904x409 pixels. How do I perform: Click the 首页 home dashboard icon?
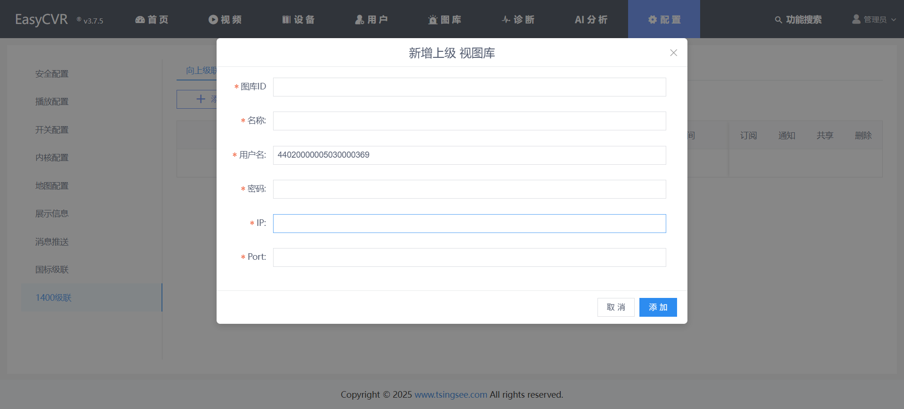pyautogui.click(x=140, y=20)
